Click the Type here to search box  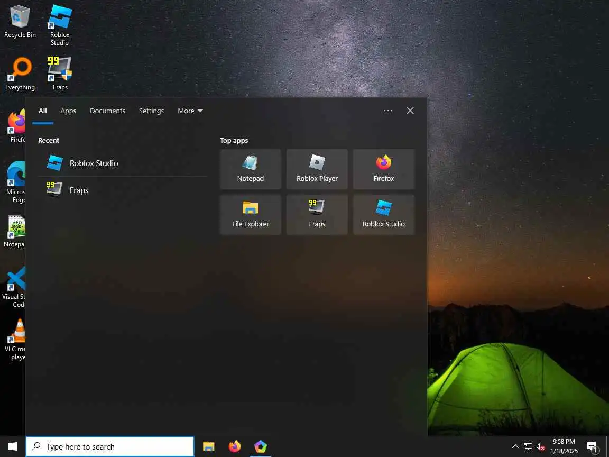coord(110,446)
